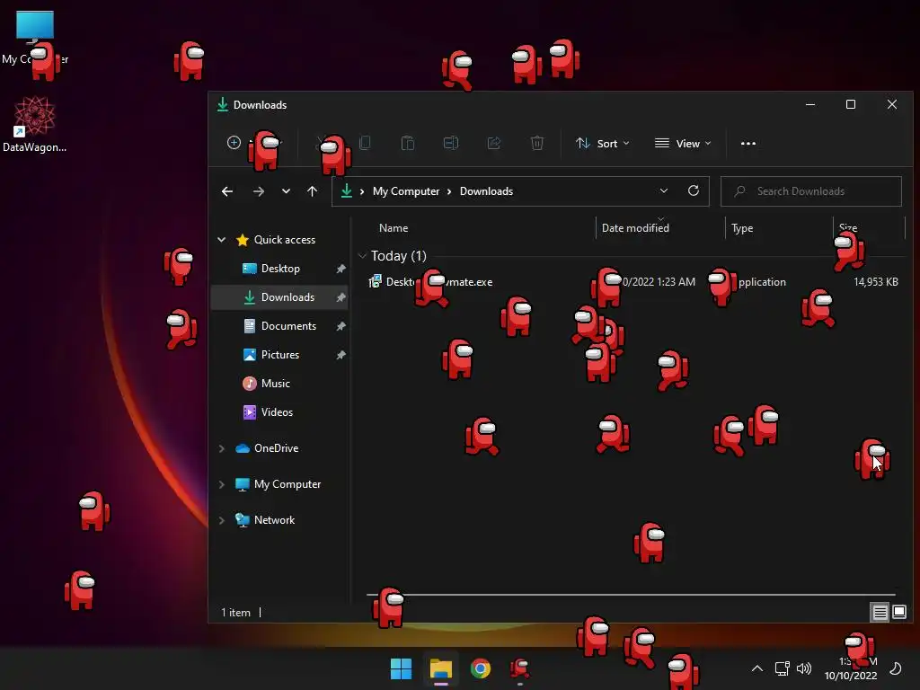Collapse the Today (1) group
Image resolution: width=920 pixels, height=690 pixels.
362,256
